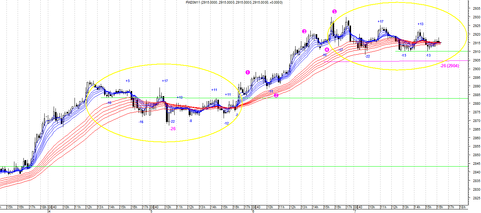Select the blue "-15" annotation
The height and width of the screenshot is (213, 481).
tap(404, 55)
